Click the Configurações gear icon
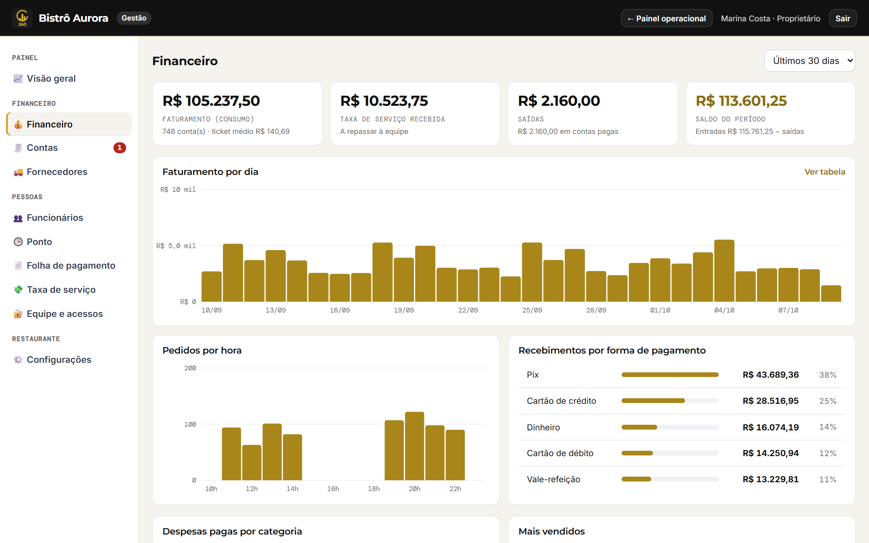This screenshot has height=543, width=869. click(x=18, y=360)
